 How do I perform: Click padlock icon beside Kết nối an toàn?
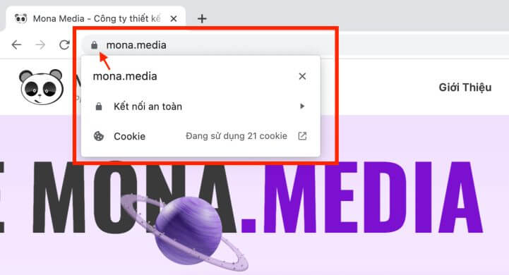[99, 106]
